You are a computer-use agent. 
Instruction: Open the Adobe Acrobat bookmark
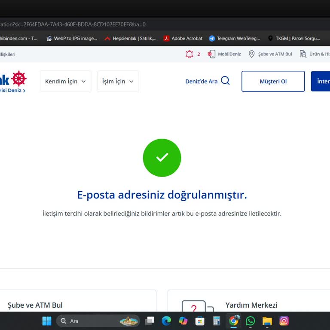coord(183,39)
